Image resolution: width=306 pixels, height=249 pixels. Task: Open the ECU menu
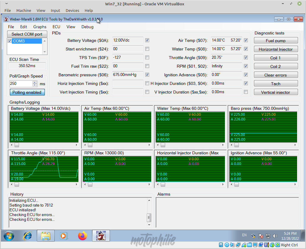coord(56,27)
